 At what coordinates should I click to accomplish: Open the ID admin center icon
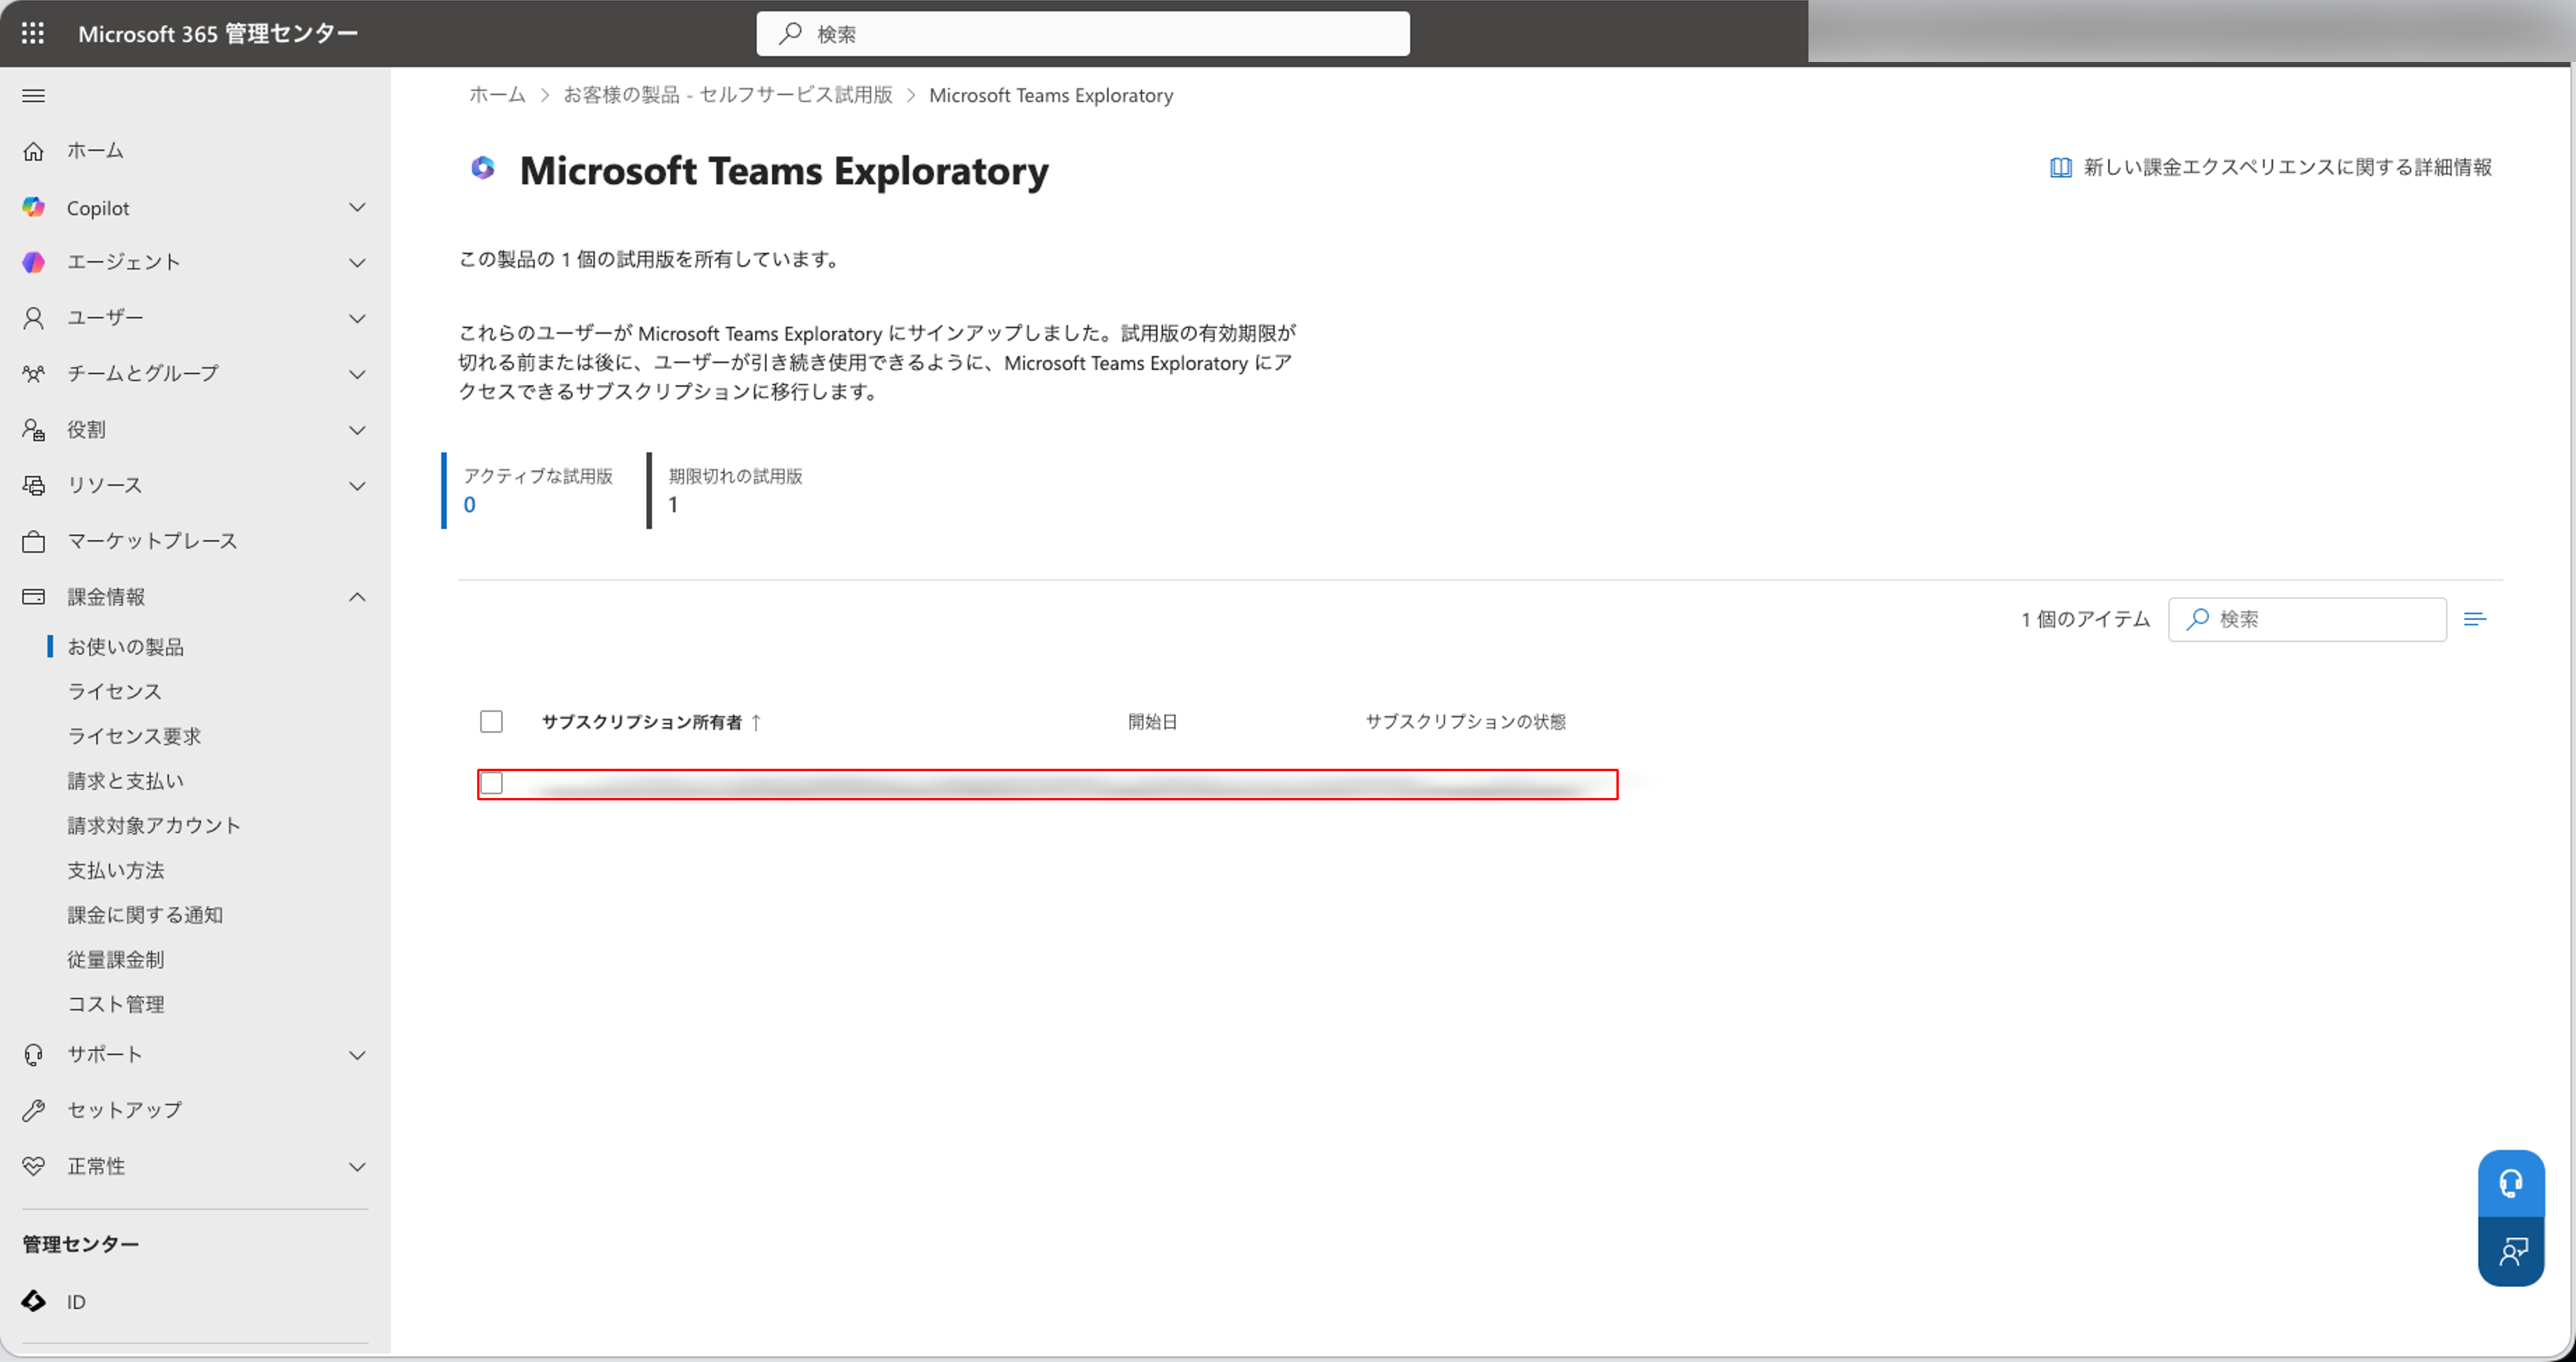click(x=33, y=1301)
